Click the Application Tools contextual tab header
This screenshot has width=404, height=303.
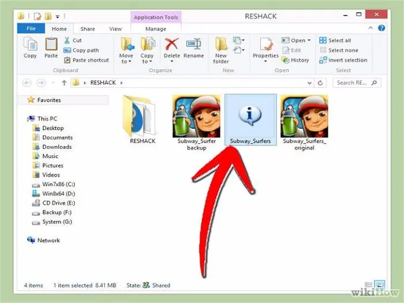[x=156, y=17]
